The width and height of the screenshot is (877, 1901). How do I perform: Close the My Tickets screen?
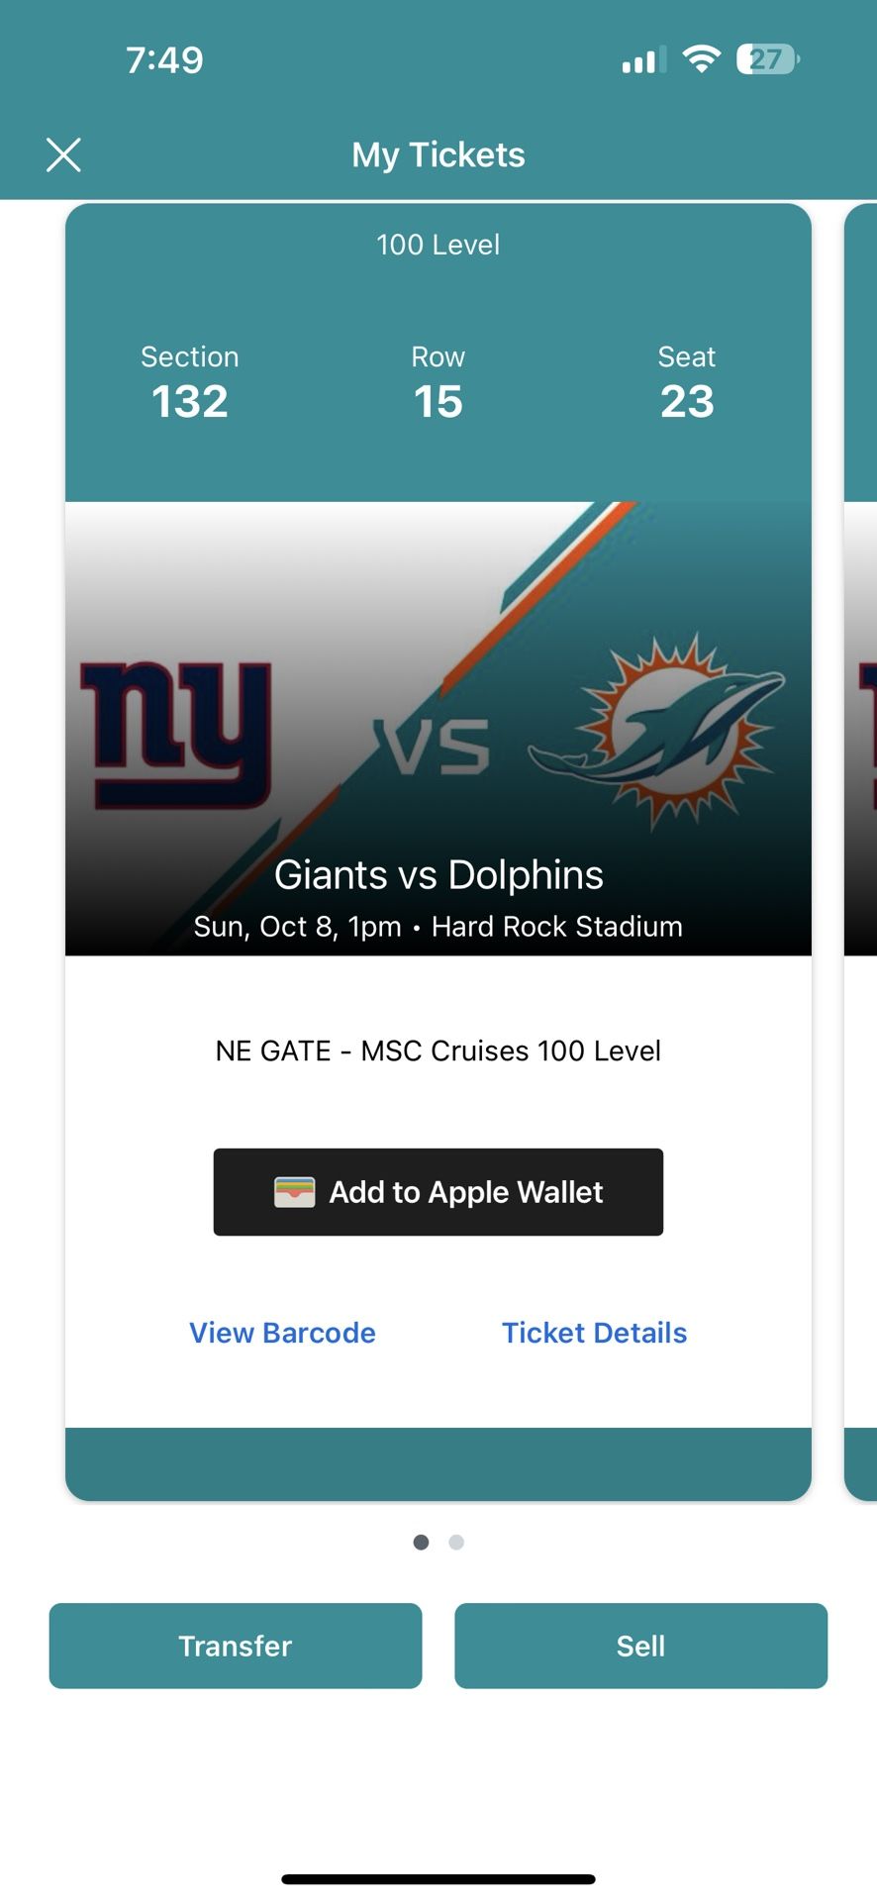[x=63, y=154]
